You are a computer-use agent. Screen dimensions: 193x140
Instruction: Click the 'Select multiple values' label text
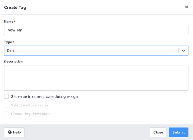tap(30, 105)
